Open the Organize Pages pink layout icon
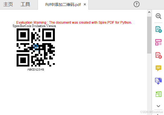 [158, 42]
